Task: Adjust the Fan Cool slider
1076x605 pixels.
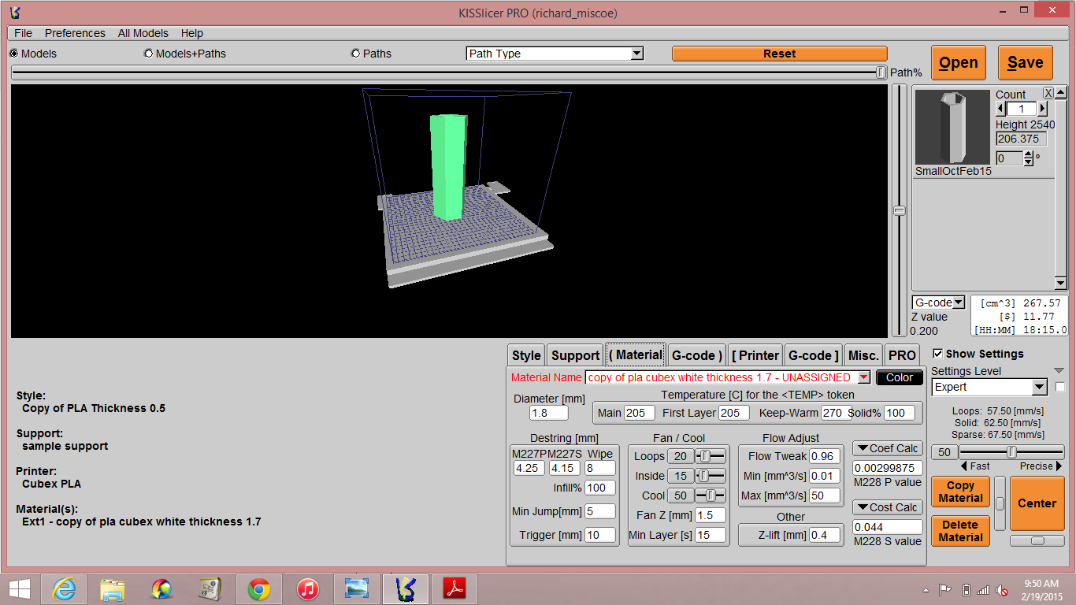Action: click(711, 496)
